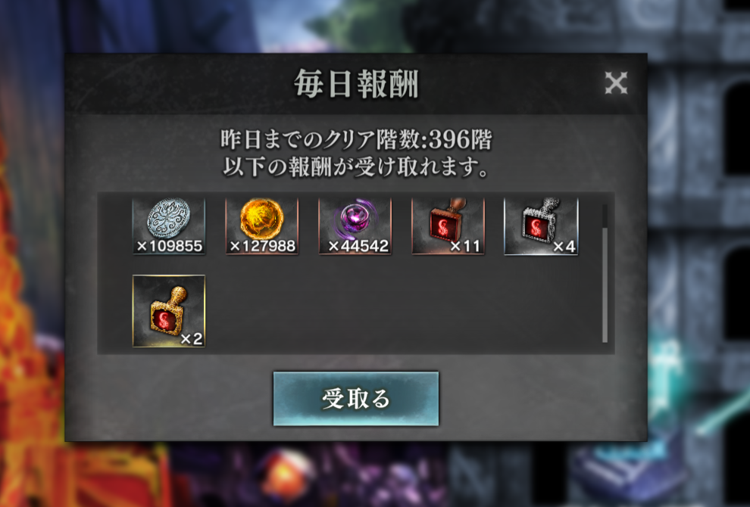Tap the ×127988 quantity label
The height and width of the screenshot is (507, 750).
(x=263, y=246)
